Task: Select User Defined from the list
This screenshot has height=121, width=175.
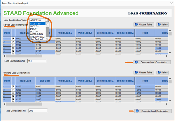Action: click(x=38, y=39)
